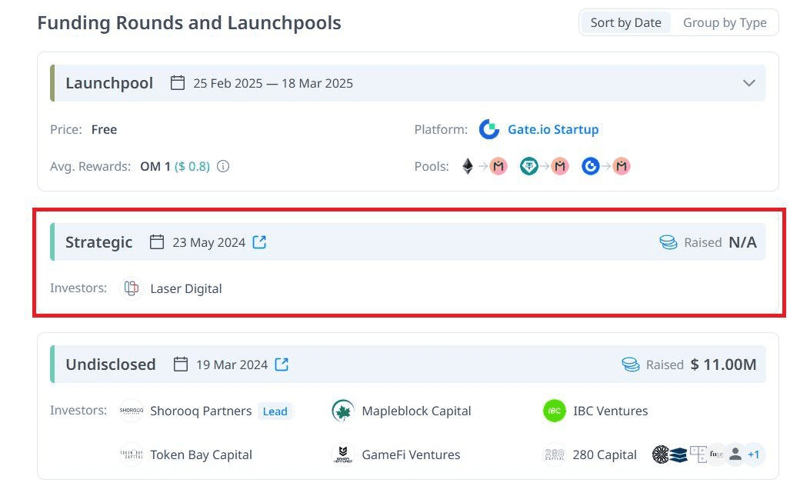Switch to Group by Type view
This screenshot has height=496, width=800.
(725, 23)
